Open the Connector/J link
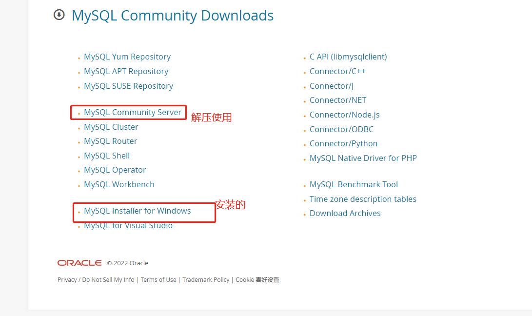The width and height of the screenshot is (532, 316). [x=332, y=86]
